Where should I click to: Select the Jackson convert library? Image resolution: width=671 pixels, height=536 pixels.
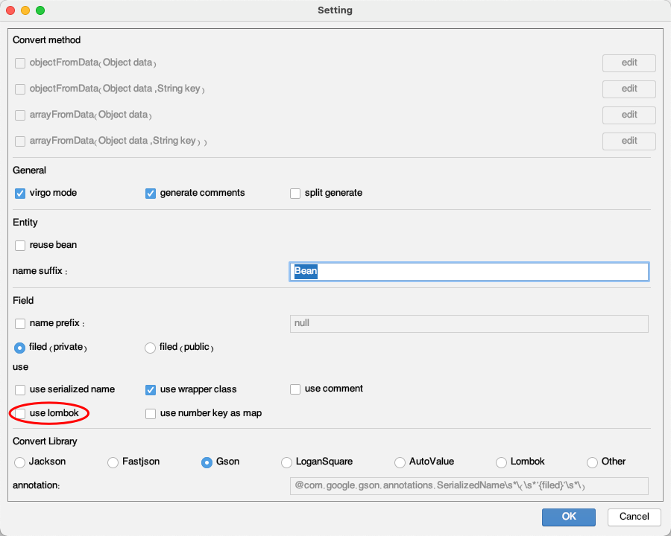pos(19,462)
